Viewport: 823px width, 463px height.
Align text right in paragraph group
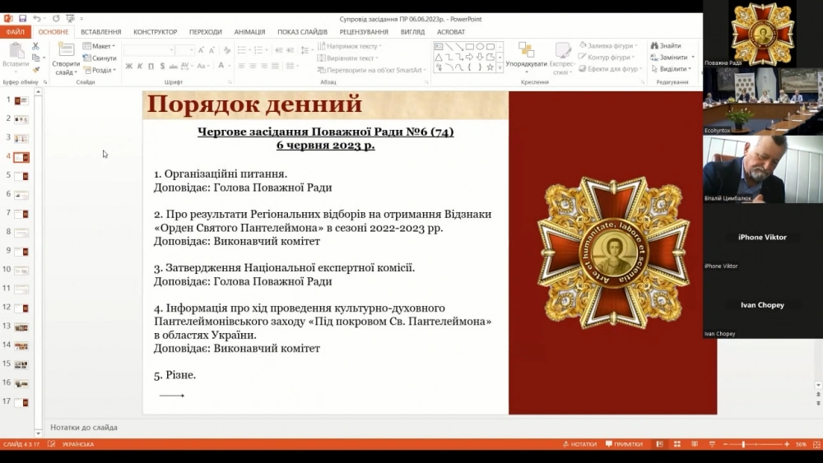[263, 66]
